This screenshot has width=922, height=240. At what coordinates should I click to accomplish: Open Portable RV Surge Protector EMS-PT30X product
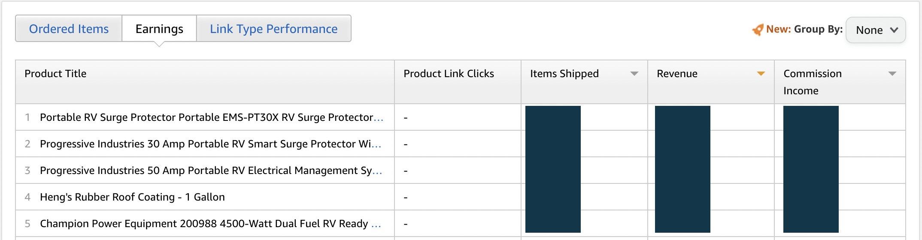(206, 117)
